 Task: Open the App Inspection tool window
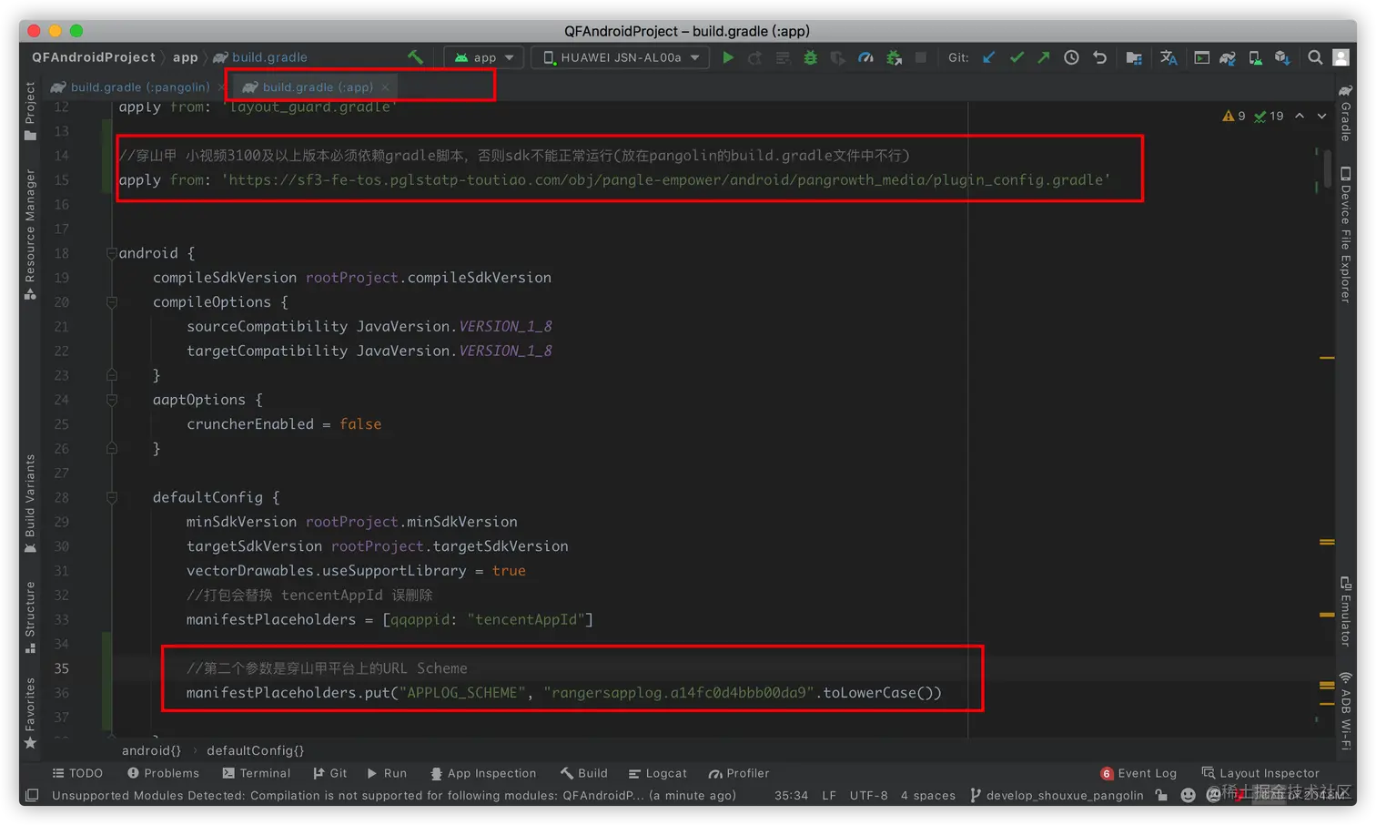483,773
